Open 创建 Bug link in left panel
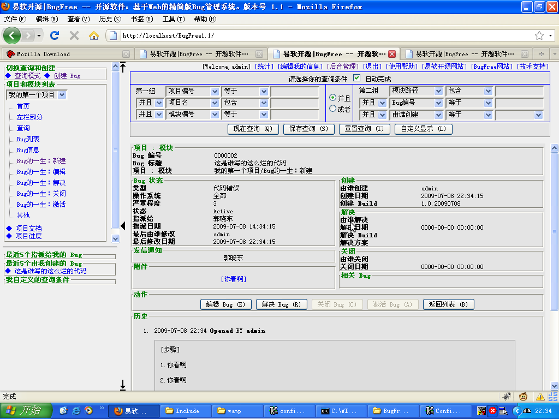Image resolution: width=559 pixels, height=419 pixels. 67,75
